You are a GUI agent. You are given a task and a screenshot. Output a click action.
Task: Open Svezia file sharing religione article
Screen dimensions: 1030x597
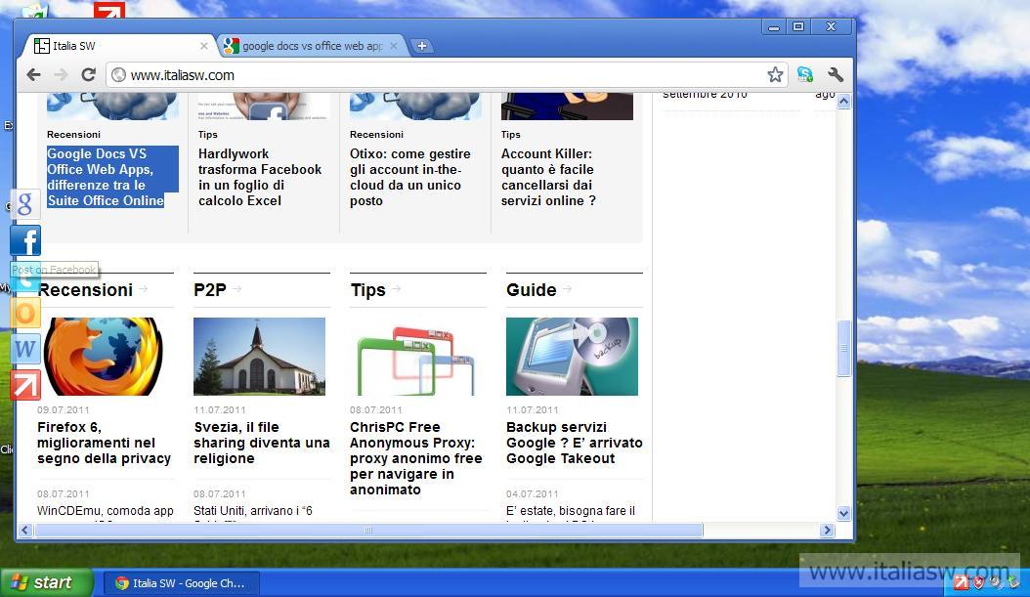pyautogui.click(x=262, y=443)
